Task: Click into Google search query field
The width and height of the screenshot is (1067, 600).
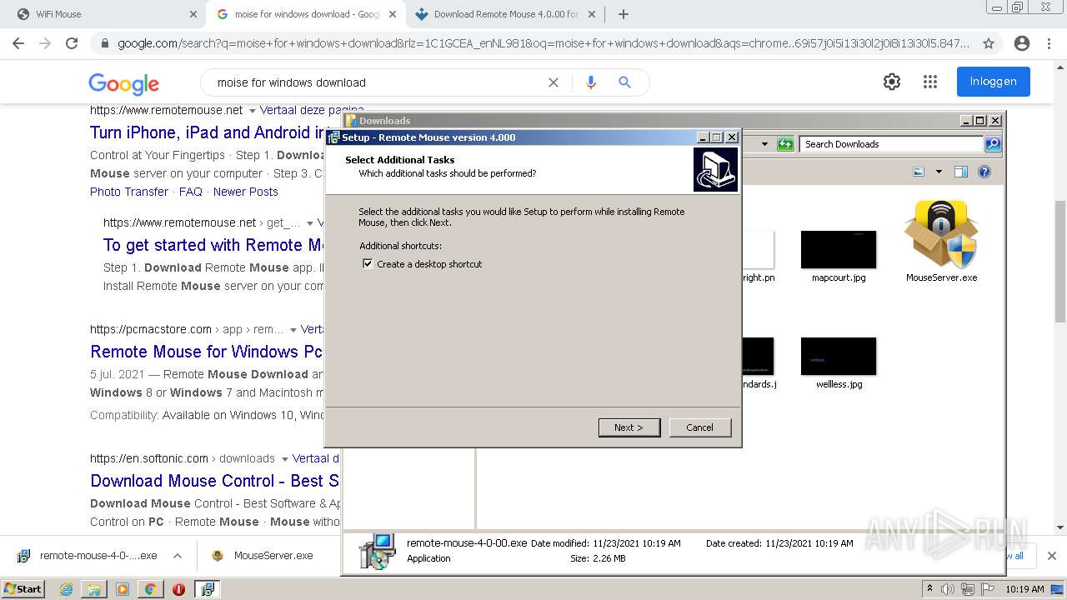Action: (375, 82)
